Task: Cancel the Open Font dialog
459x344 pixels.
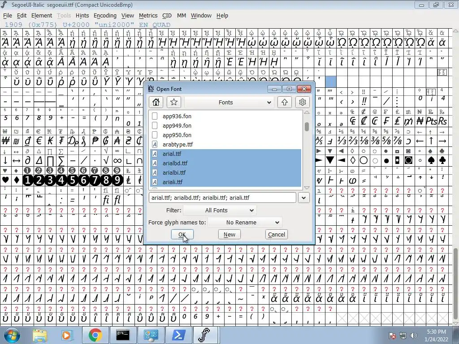Action: pos(276,235)
